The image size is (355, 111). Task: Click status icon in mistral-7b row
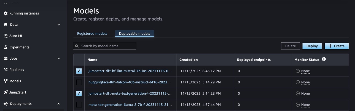point(298,71)
